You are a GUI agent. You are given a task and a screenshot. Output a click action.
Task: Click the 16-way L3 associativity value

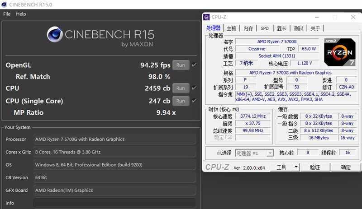click(348, 138)
